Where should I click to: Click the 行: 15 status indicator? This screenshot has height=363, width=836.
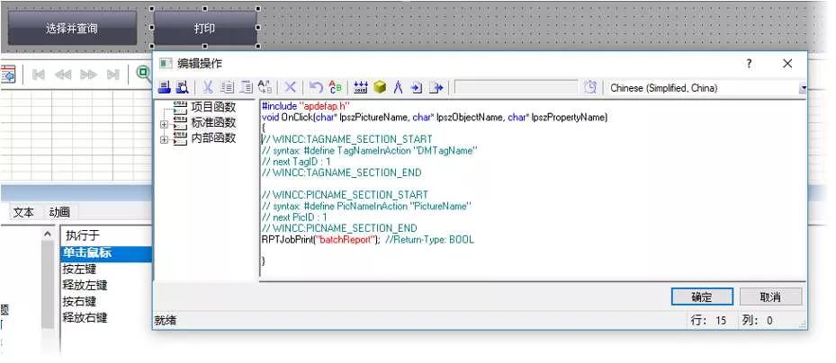[x=708, y=321]
